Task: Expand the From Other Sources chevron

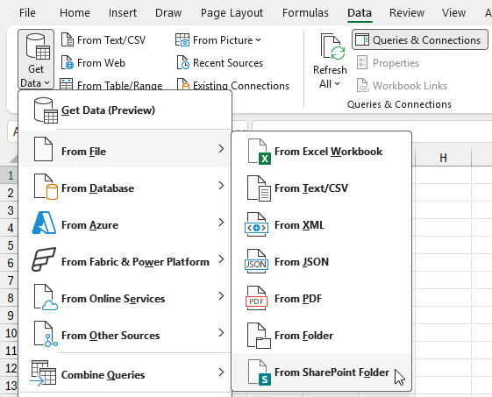Action: [221, 332]
